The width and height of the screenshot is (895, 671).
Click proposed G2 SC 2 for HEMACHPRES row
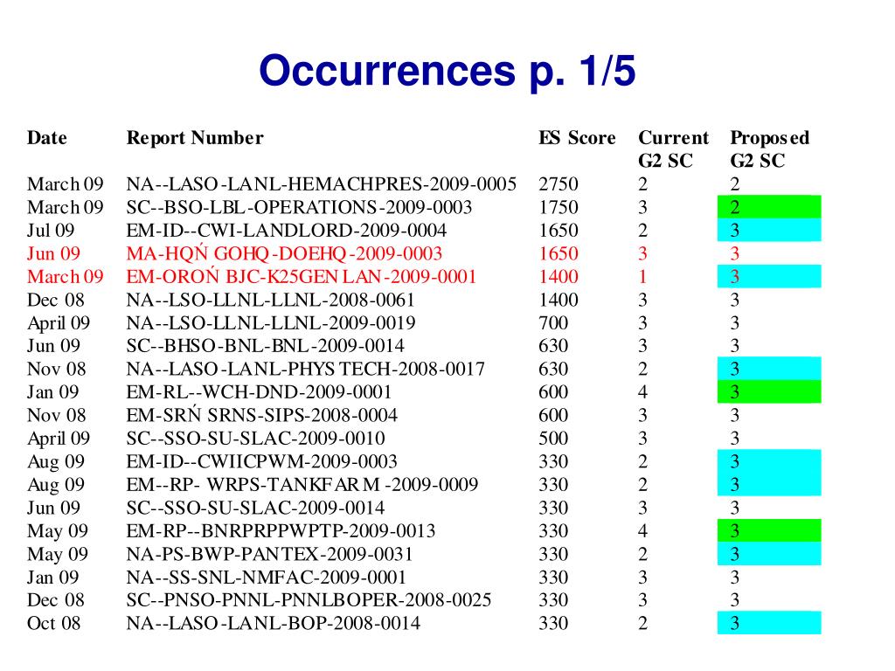[734, 184]
